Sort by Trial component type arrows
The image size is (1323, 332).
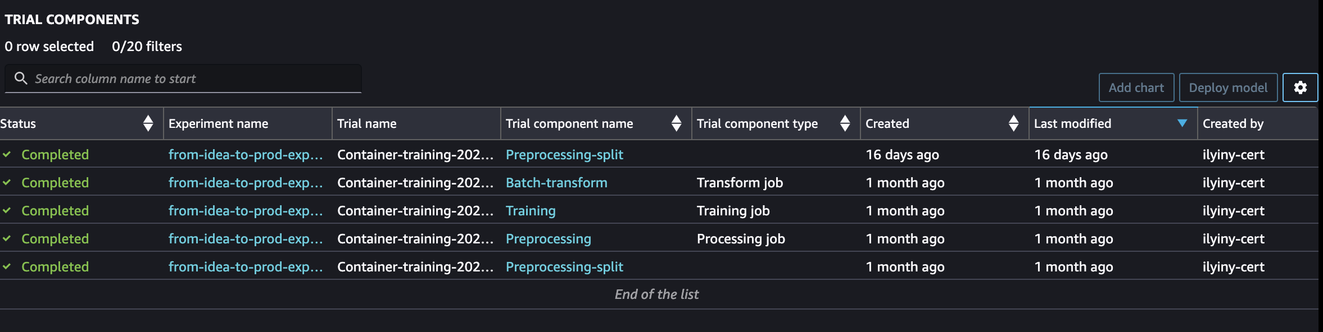coord(845,123)
